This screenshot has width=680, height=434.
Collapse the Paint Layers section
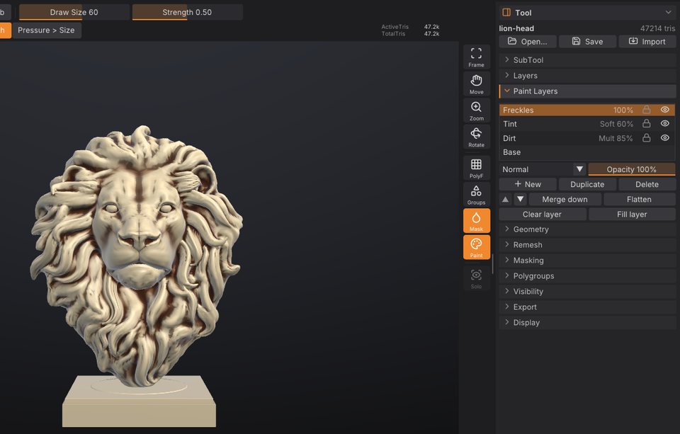(588, 91)
